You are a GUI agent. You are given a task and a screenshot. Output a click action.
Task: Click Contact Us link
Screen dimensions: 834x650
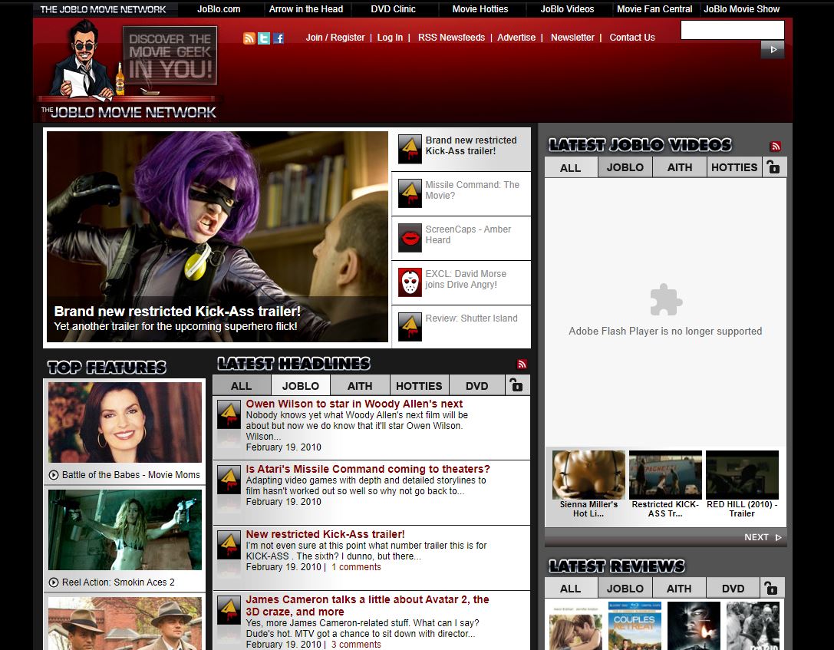click(x=632, y=38)
